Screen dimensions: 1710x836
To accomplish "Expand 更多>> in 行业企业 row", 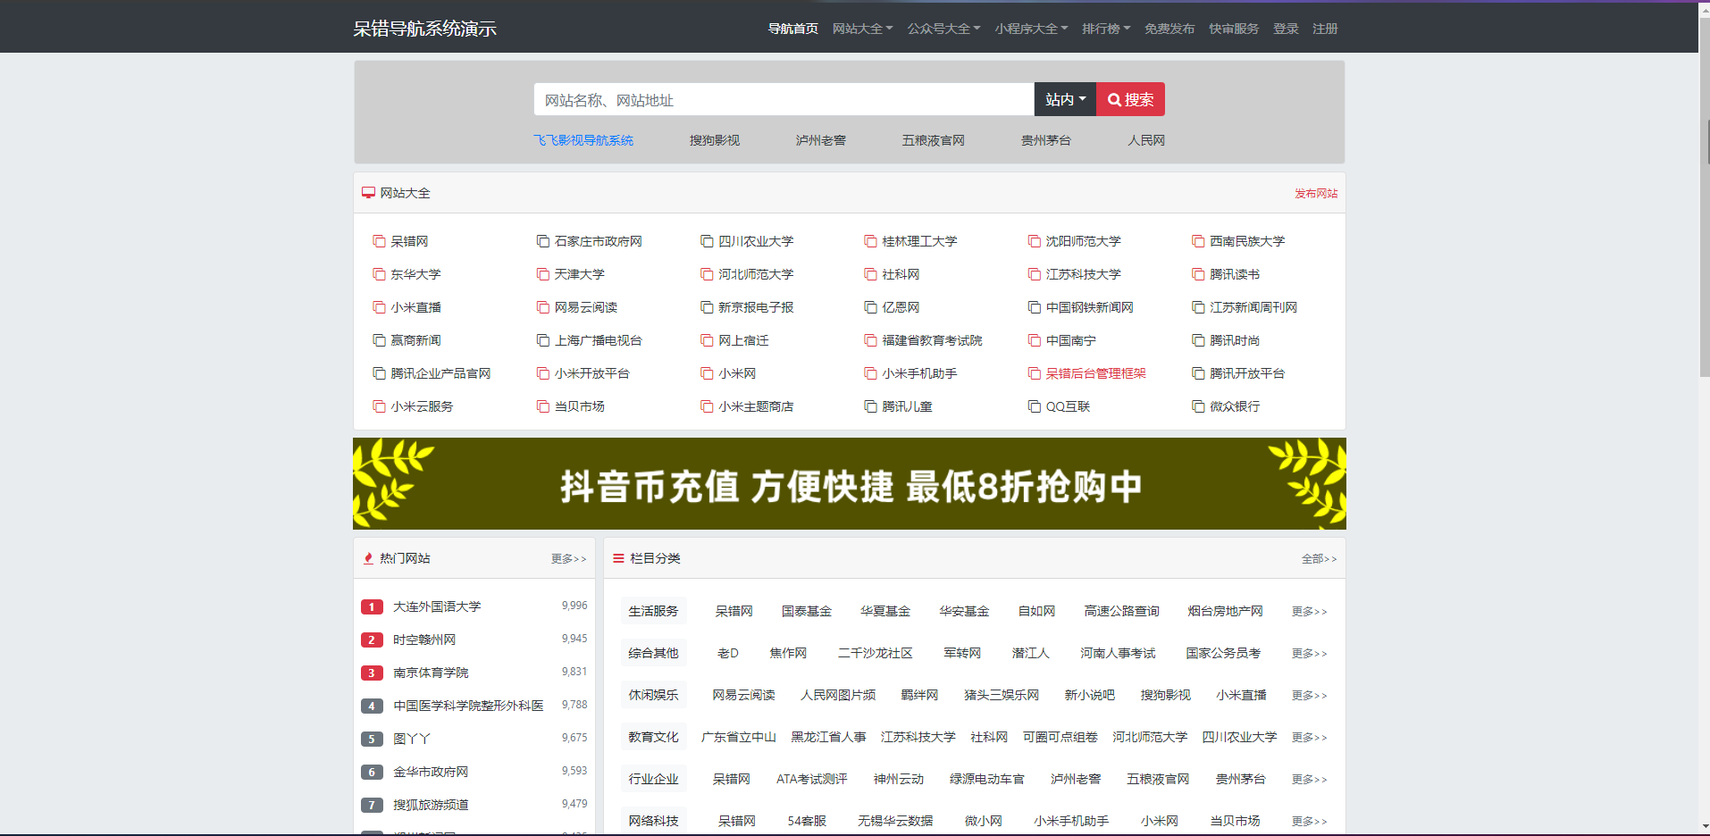I will coord(1309,780).
